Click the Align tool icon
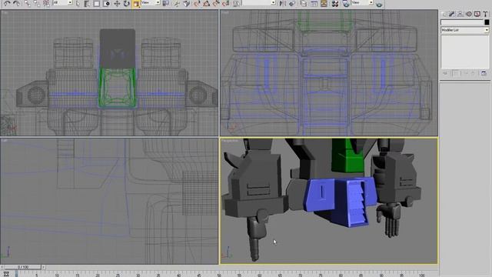The width and height of the screenshot is (492, 277). (x=292, y=3)
